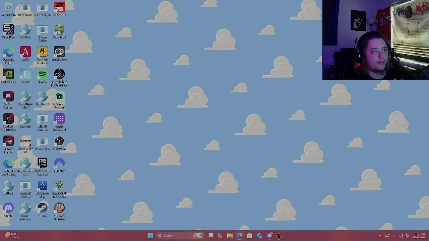Open the Streamlabs Desktop shortcut
Screen dimensions: 429x241
click(x=59, y=100)
